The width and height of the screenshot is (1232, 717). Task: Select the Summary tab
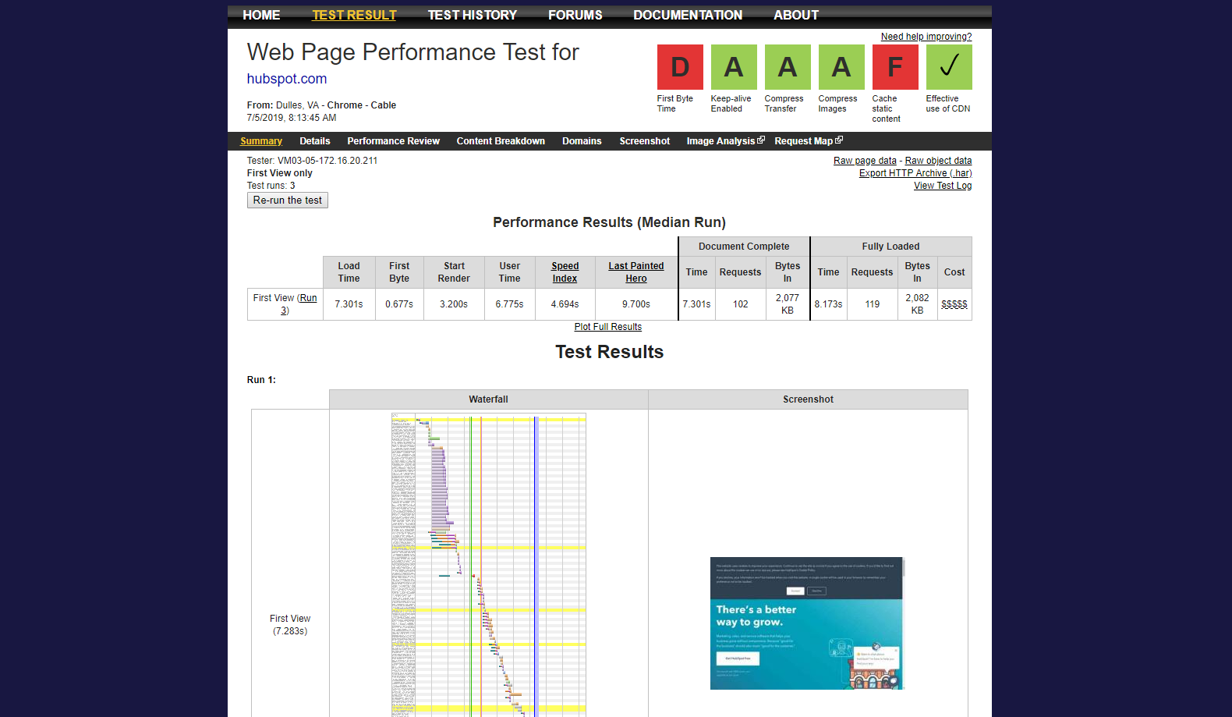(x=261, y=141)
